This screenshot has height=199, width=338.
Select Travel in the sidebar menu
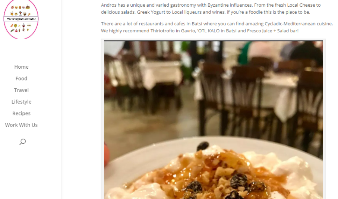[x=21, y=90]
